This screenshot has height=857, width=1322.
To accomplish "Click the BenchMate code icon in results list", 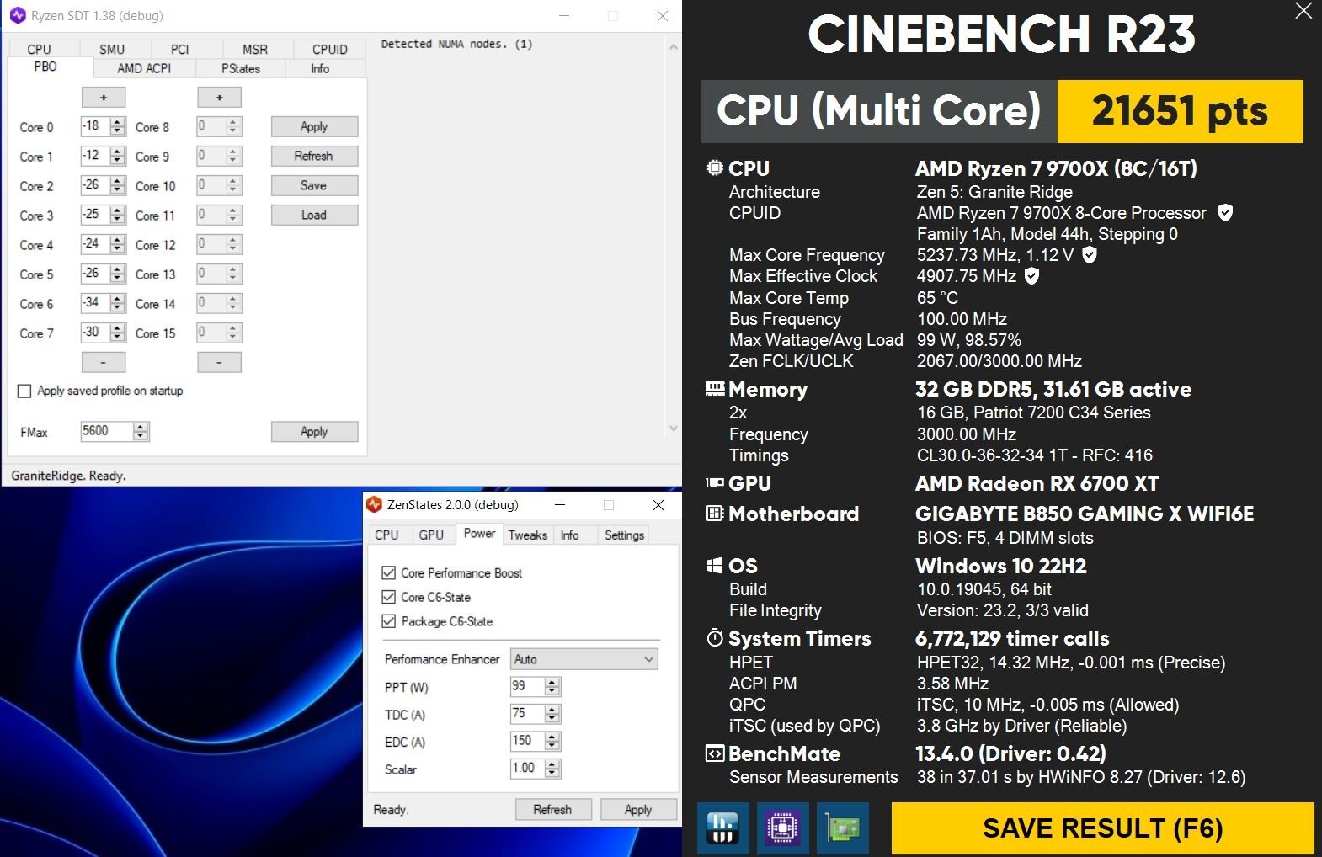I will pos(714,753).
